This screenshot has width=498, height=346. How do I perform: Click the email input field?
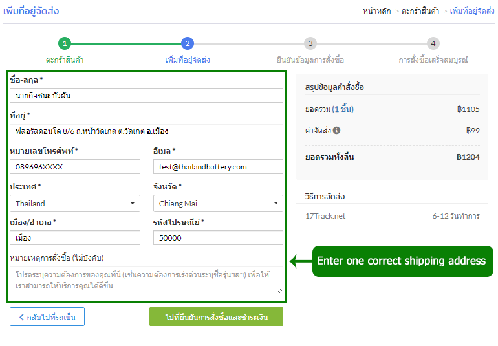[x=218, y=167]
